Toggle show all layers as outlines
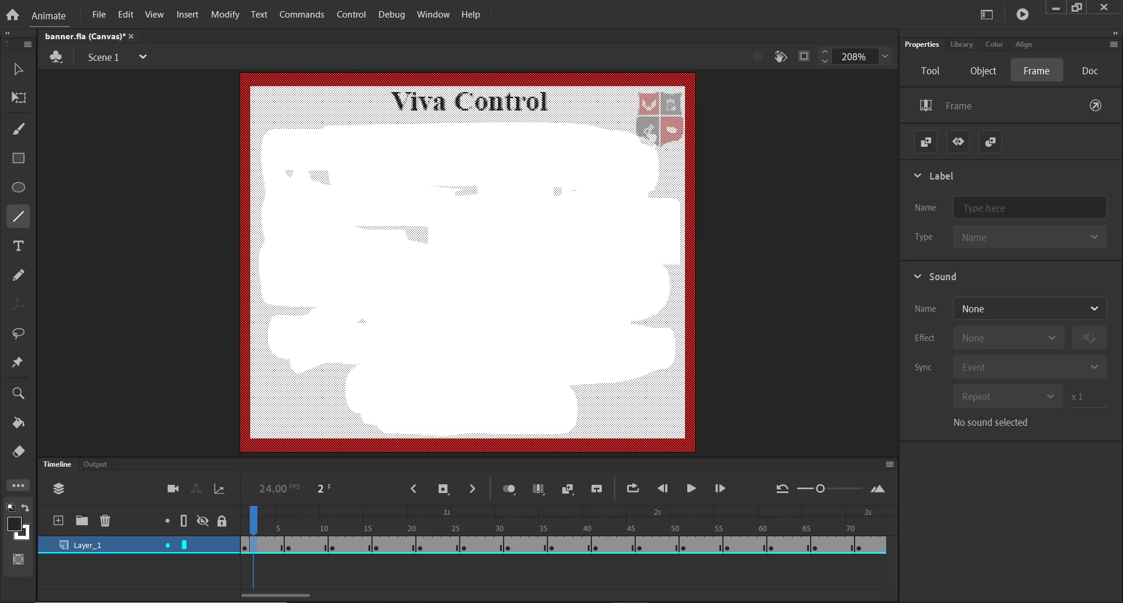This screenshot has width=1123, height=603. click(x=184, y=521)
